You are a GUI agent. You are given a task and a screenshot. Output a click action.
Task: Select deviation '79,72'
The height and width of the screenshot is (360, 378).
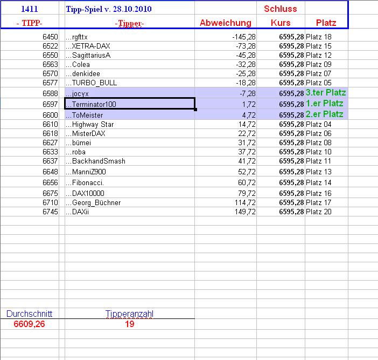tap(247, 193)
